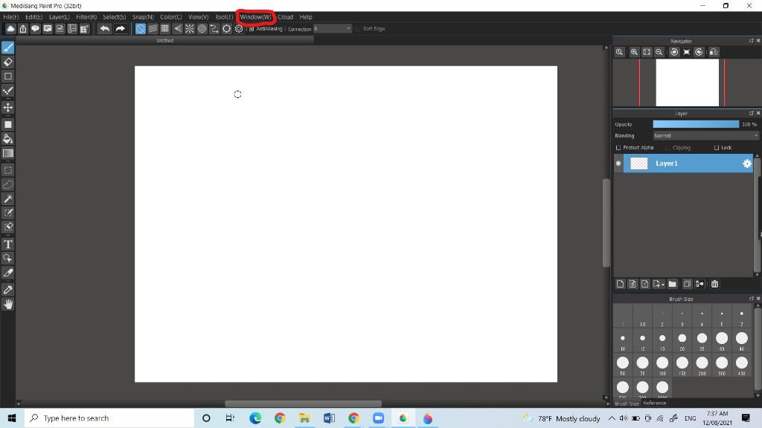The height and width of the screenshot is (428, 762).
Task: Enable grid snapping in the snap toolbar
Action: pos(164,28)
